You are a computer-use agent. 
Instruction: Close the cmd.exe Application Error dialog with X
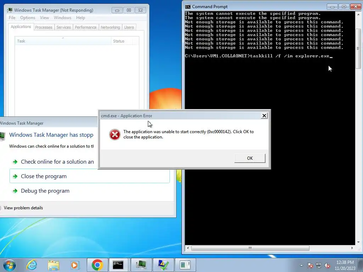(x=264, y=116)
